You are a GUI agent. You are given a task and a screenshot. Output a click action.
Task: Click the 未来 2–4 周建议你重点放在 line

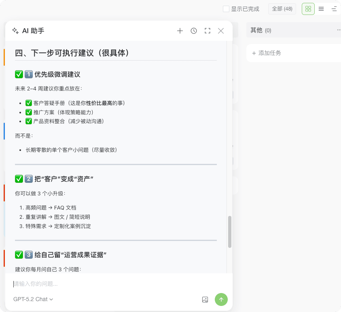tap(49, 88)
